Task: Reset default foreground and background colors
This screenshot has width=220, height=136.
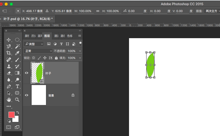Action: pos(9,121)
